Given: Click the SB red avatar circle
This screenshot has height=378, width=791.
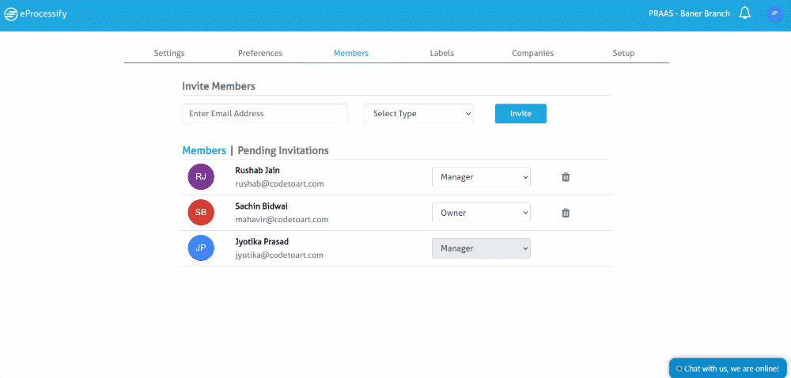Looking at the screenshot, I should tap(201, 212).
